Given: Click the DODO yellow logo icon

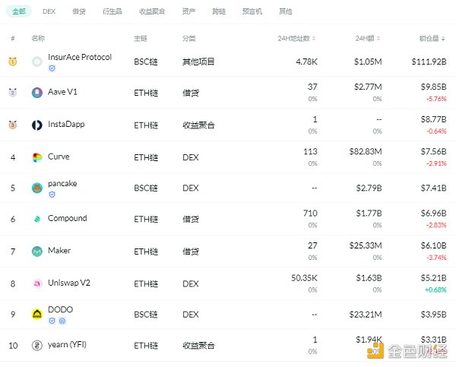Looking at the screenshot, I should tap(37, 314).
